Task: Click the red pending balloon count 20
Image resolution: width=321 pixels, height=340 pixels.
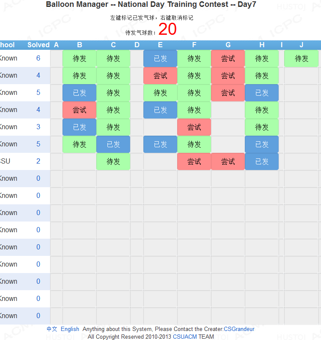Action: point(167,29)
